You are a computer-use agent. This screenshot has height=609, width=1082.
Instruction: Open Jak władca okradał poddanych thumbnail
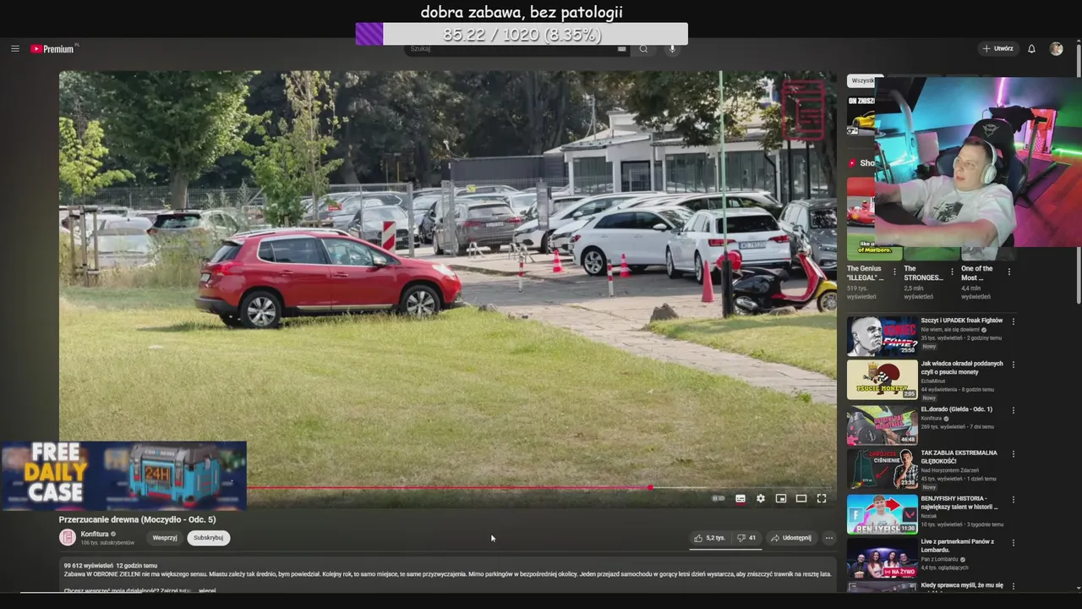pos(882,380)
